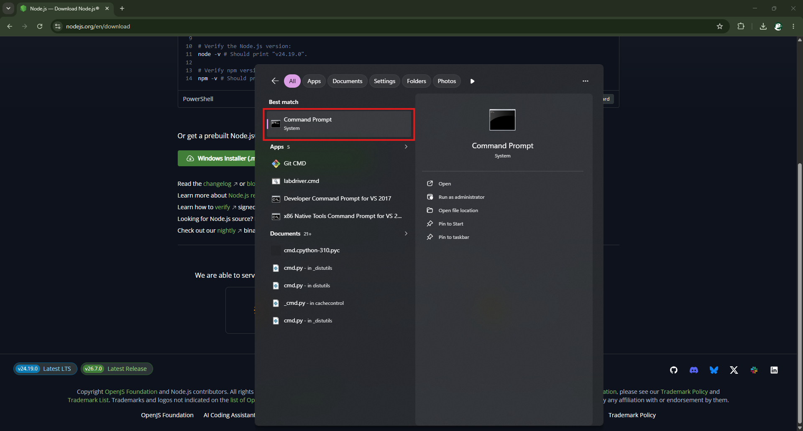The width and height of the screenshot is (803, 431).
Task: Open x86 Native Tools Command Prompt result
Action: (339, 216)
